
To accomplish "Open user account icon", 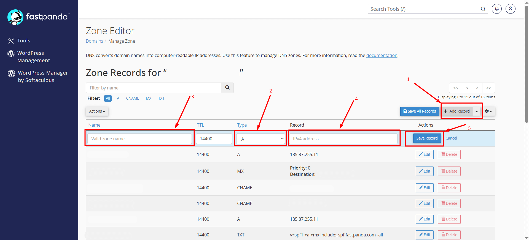I will click(511, 9).
